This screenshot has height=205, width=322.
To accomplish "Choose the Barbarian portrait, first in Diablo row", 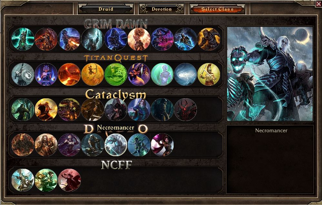I will pos(23,145).
